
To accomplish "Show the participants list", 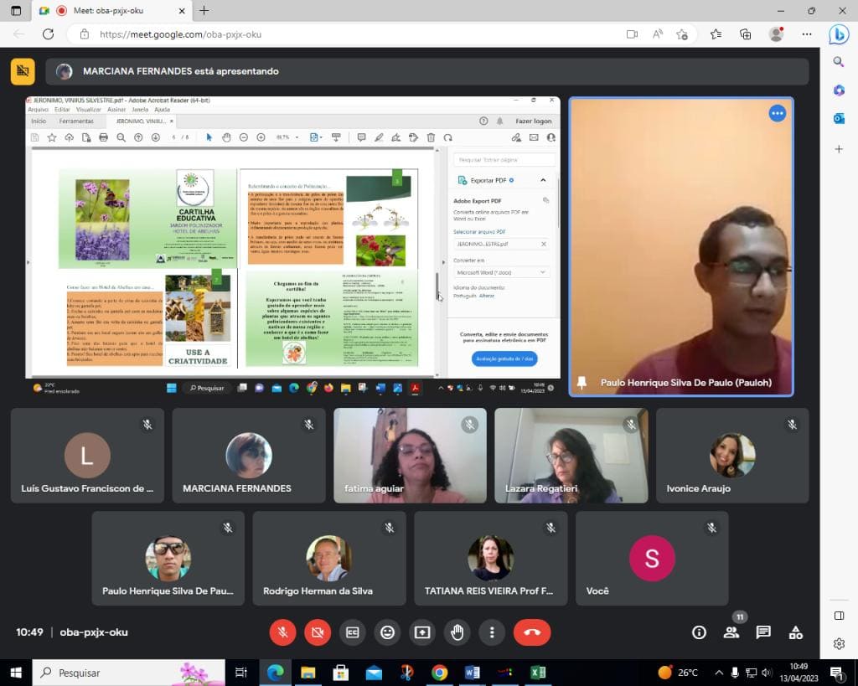I will (731, 632).
